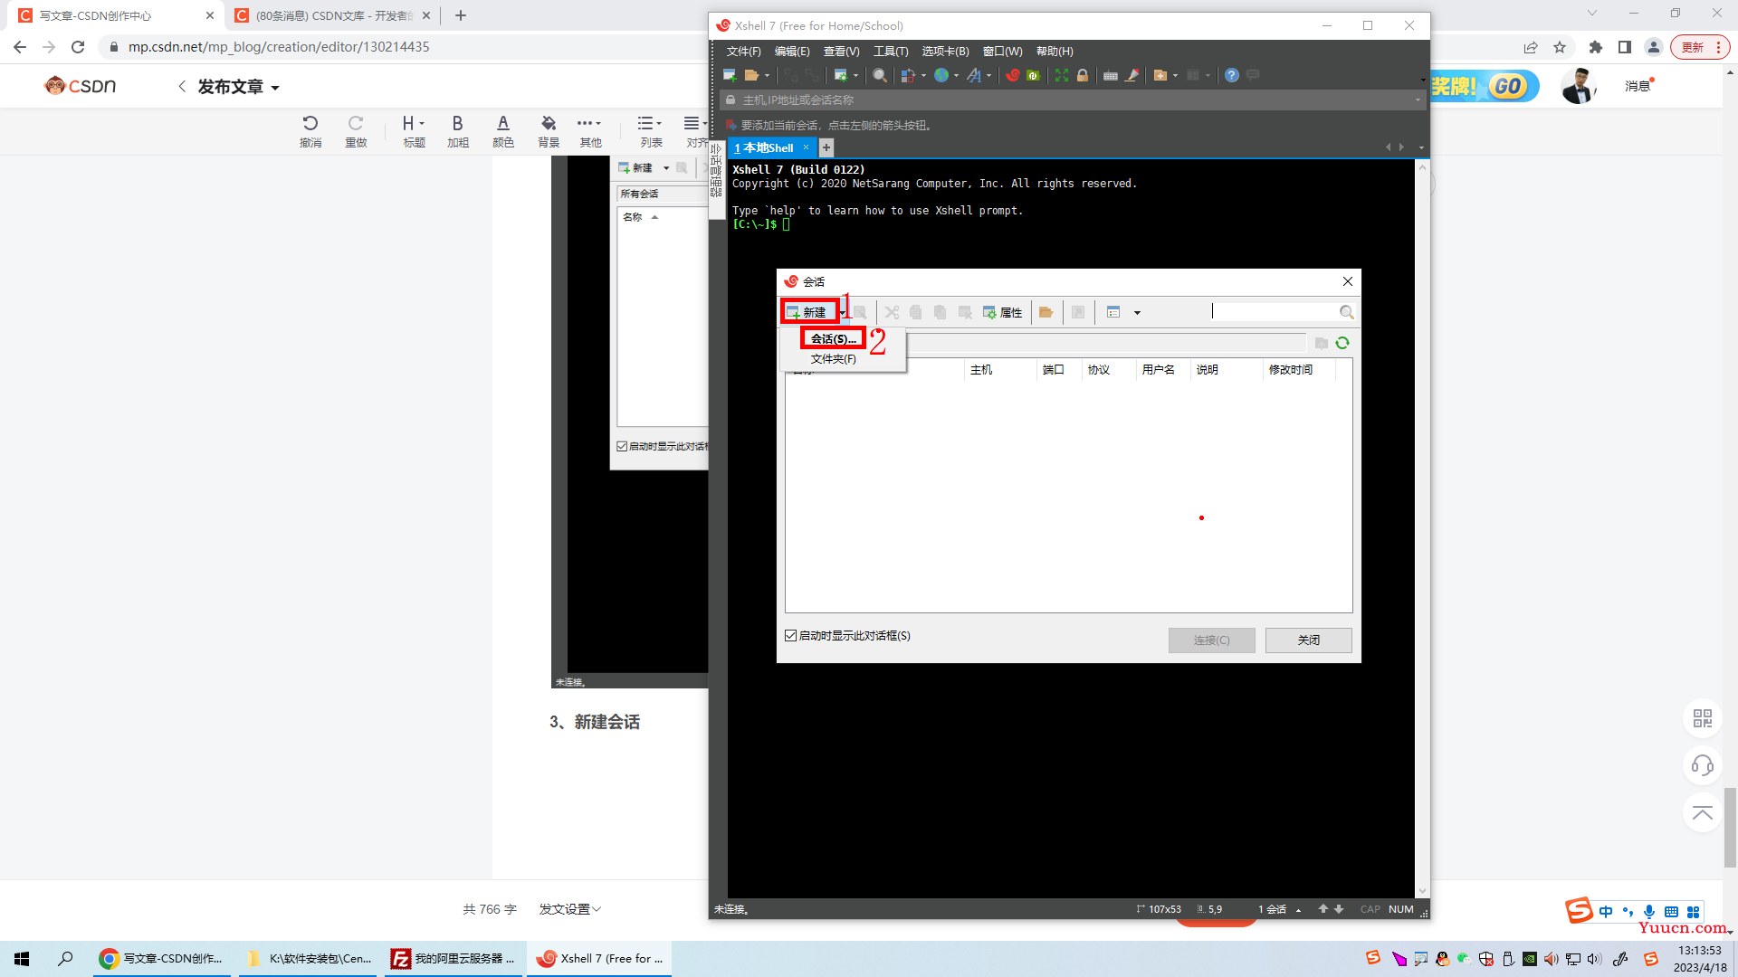Open the 帮助(H) menu in Xshell
This screenshot has width=1738, height=977.
click(x=1055, y=52)
